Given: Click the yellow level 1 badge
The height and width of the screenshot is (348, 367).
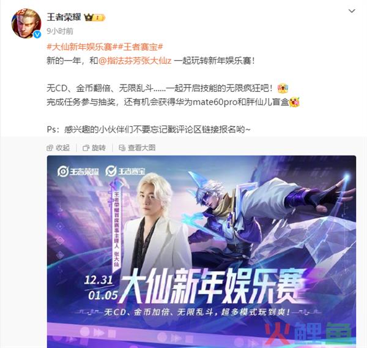Looking at the screenshot, I should [99, 18].
